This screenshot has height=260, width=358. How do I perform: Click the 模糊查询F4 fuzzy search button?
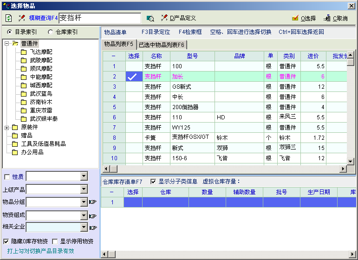click(38, 18)
